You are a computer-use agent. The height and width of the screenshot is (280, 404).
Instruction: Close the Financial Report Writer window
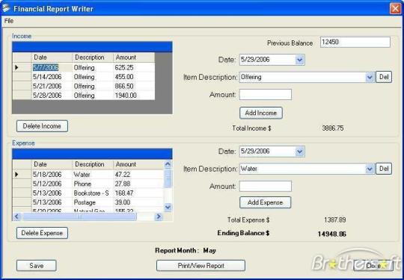tap(395, 8)
